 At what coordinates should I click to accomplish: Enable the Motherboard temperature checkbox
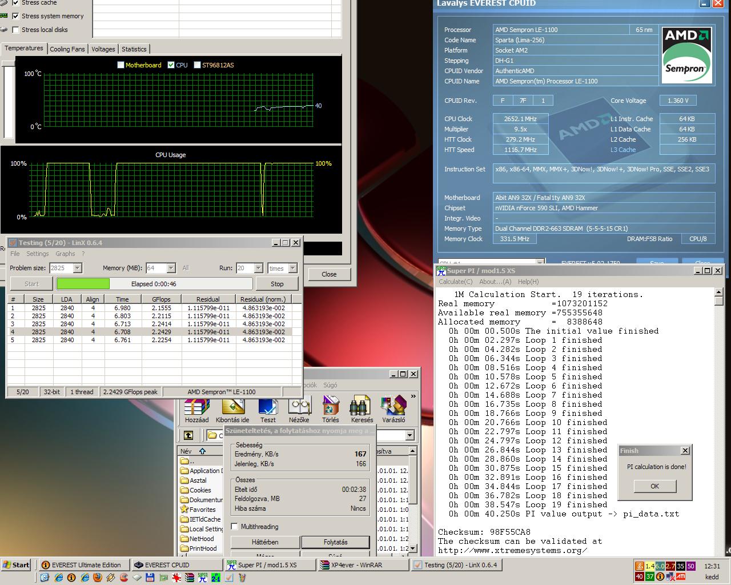click(121, 65)
